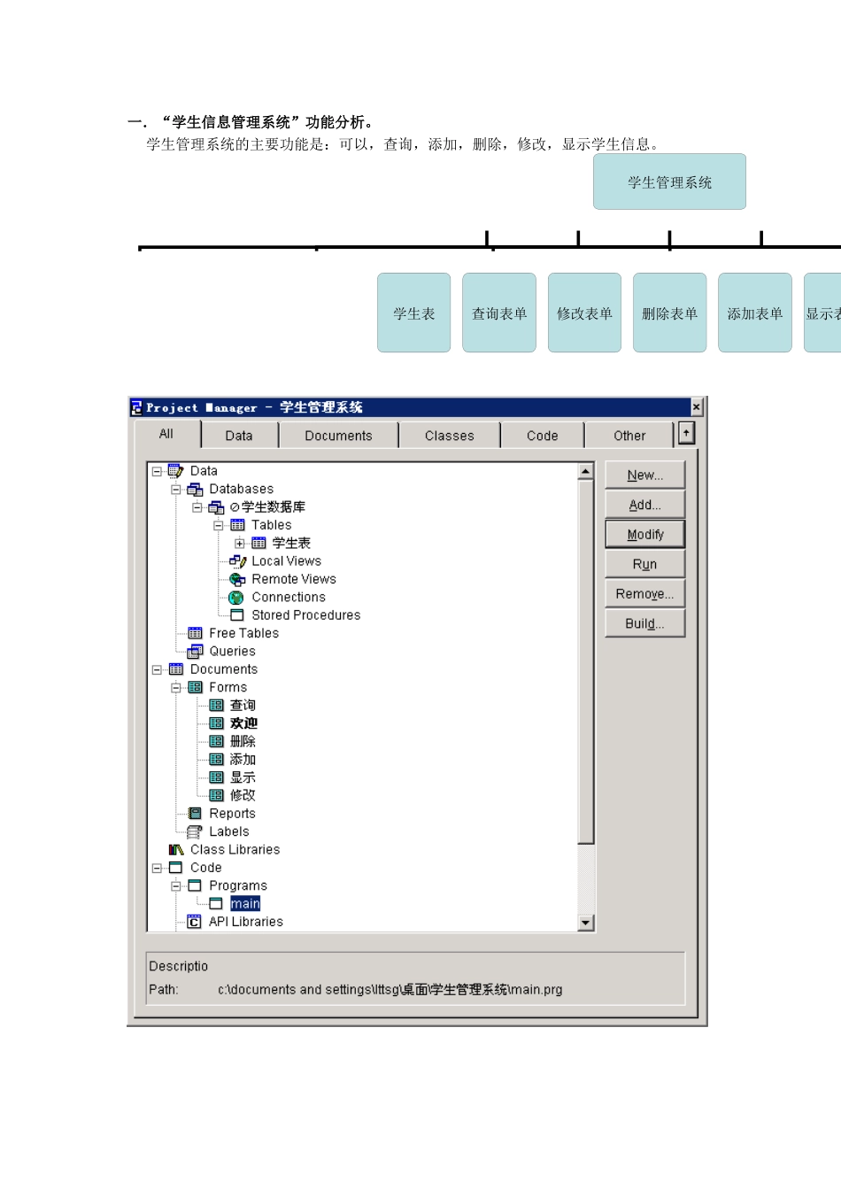Click the 添加表单 diagram box
Viewport: 841px width, 1190px height.
tap(755, 313)
